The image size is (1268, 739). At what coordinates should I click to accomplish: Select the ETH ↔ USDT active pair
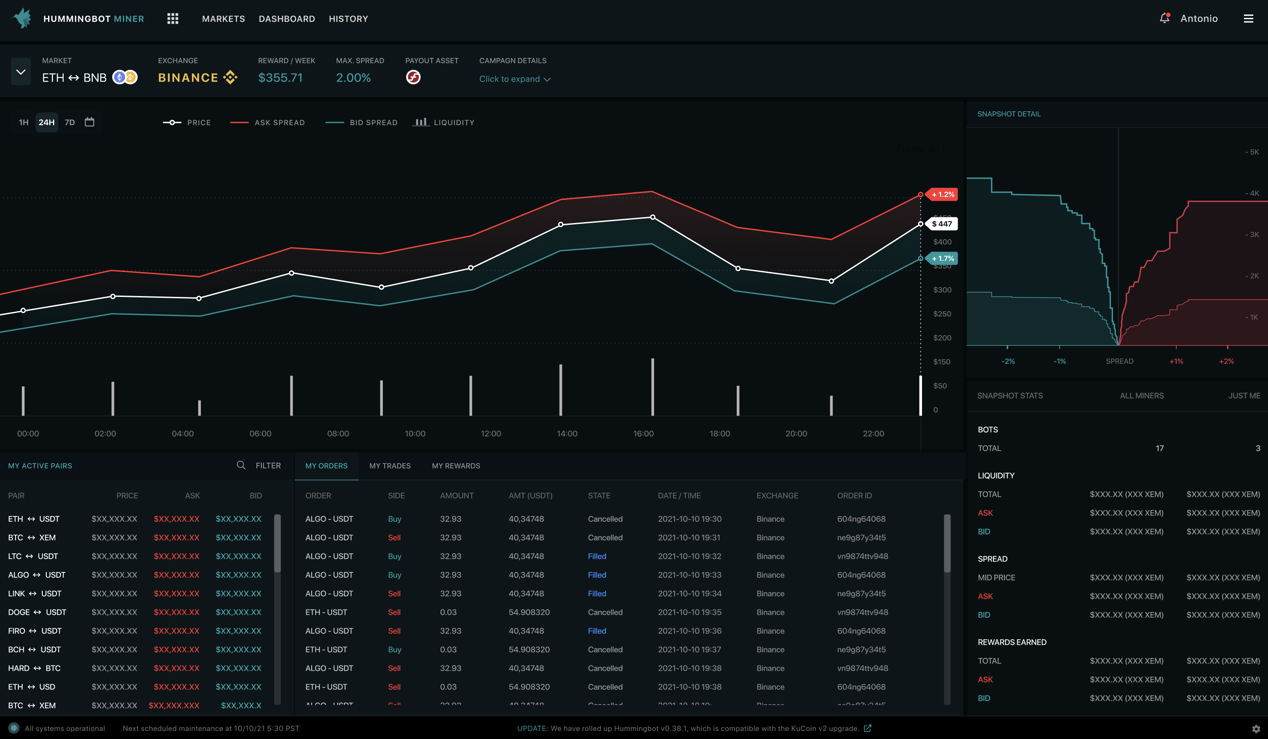34,519
